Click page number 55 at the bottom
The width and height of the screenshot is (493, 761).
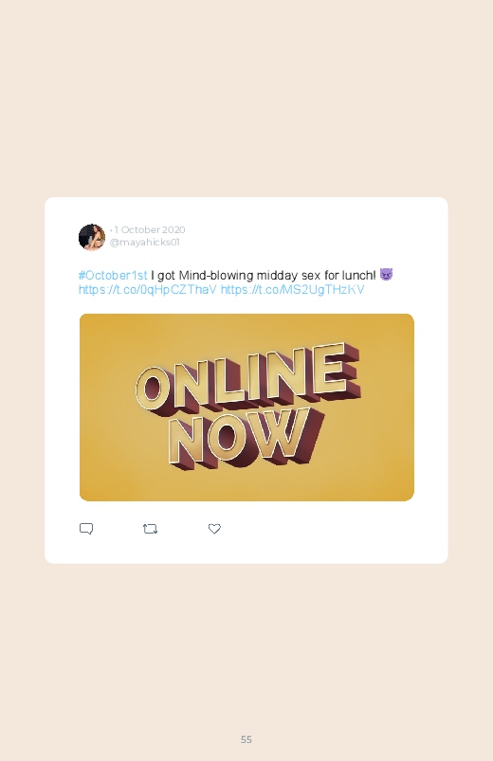(x=246, y=739)
